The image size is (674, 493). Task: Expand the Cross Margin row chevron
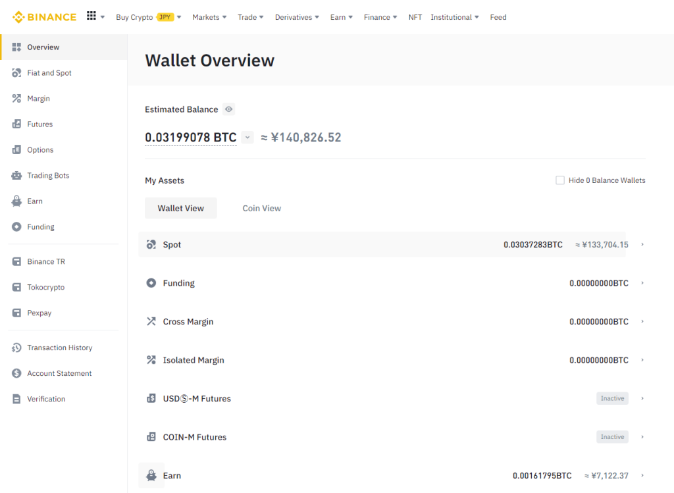[642, 322]
